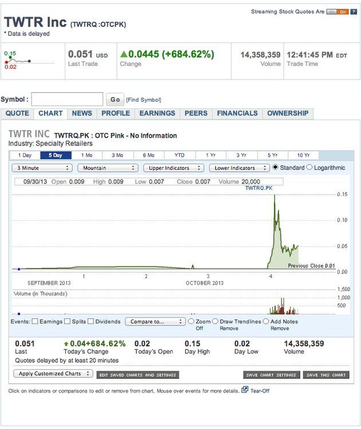
Task: Select the Standard scale radio button
Action: [x=275, y=167]
